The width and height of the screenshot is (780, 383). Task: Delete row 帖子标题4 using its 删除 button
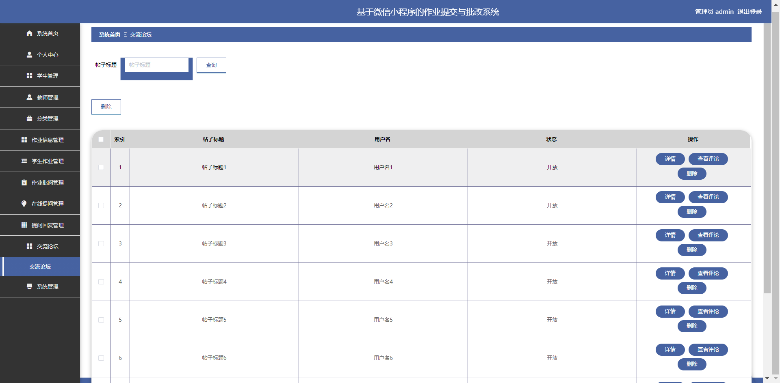(x=692, y=288)
